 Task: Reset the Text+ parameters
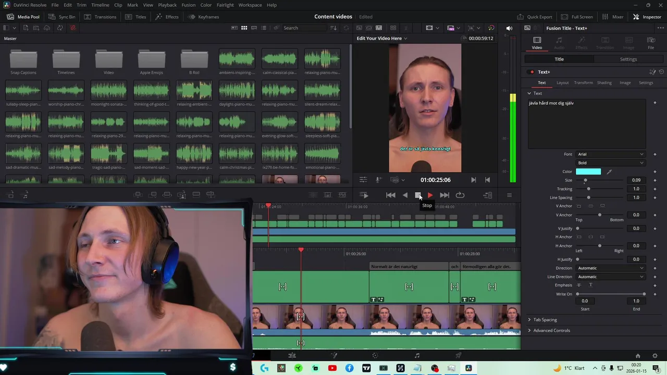coord(661,72)
